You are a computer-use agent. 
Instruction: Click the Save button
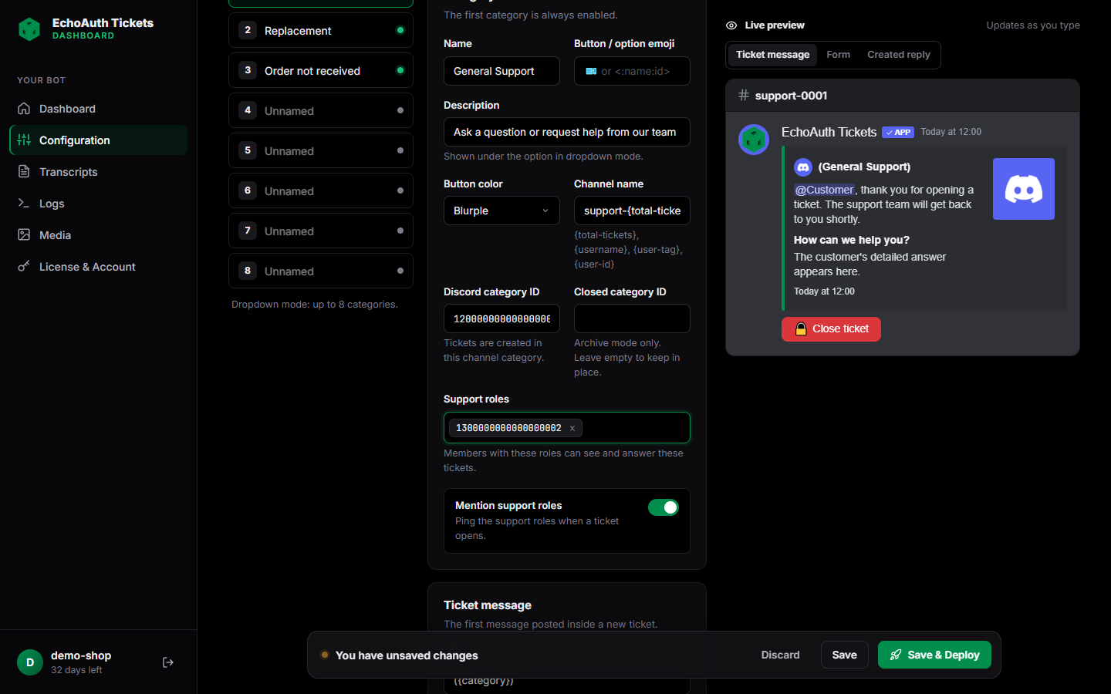point(845,655)
